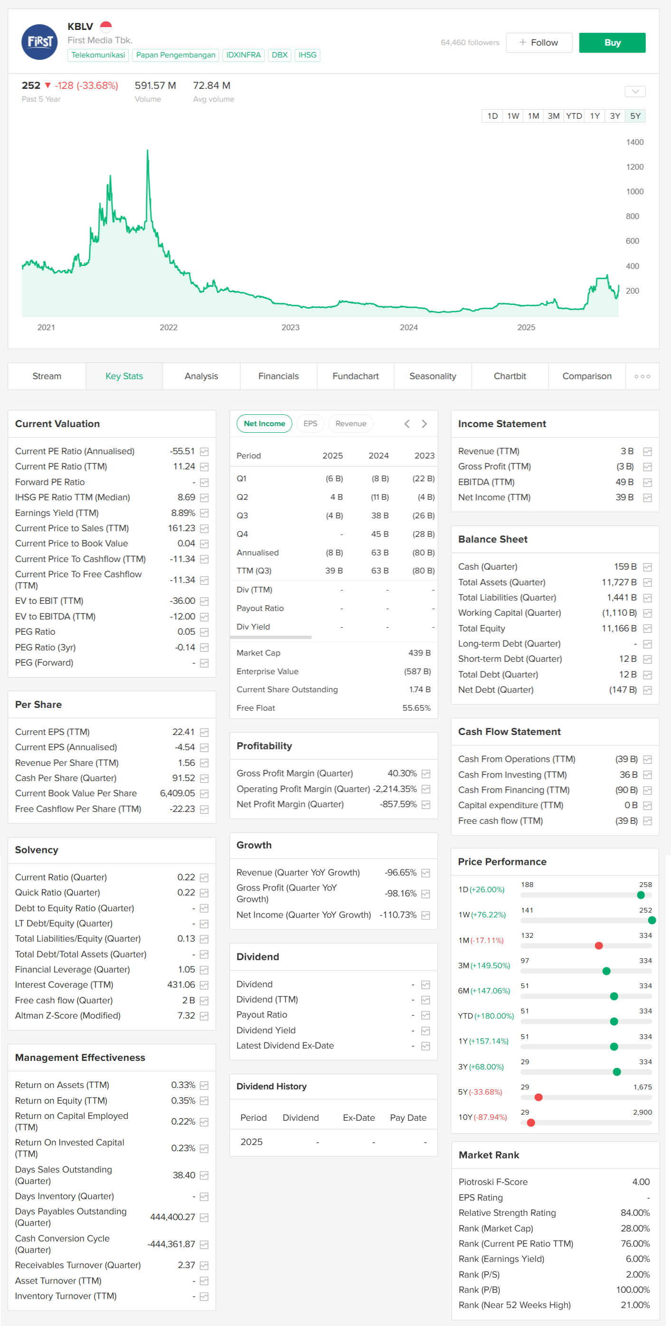
Task: Click chart icon beside Cash (Quarter)
Action: coord(647,567)
